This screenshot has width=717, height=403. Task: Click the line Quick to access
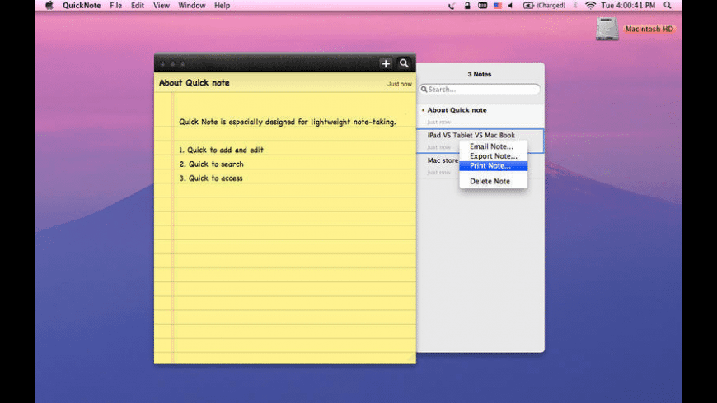[x=211, y=178]
